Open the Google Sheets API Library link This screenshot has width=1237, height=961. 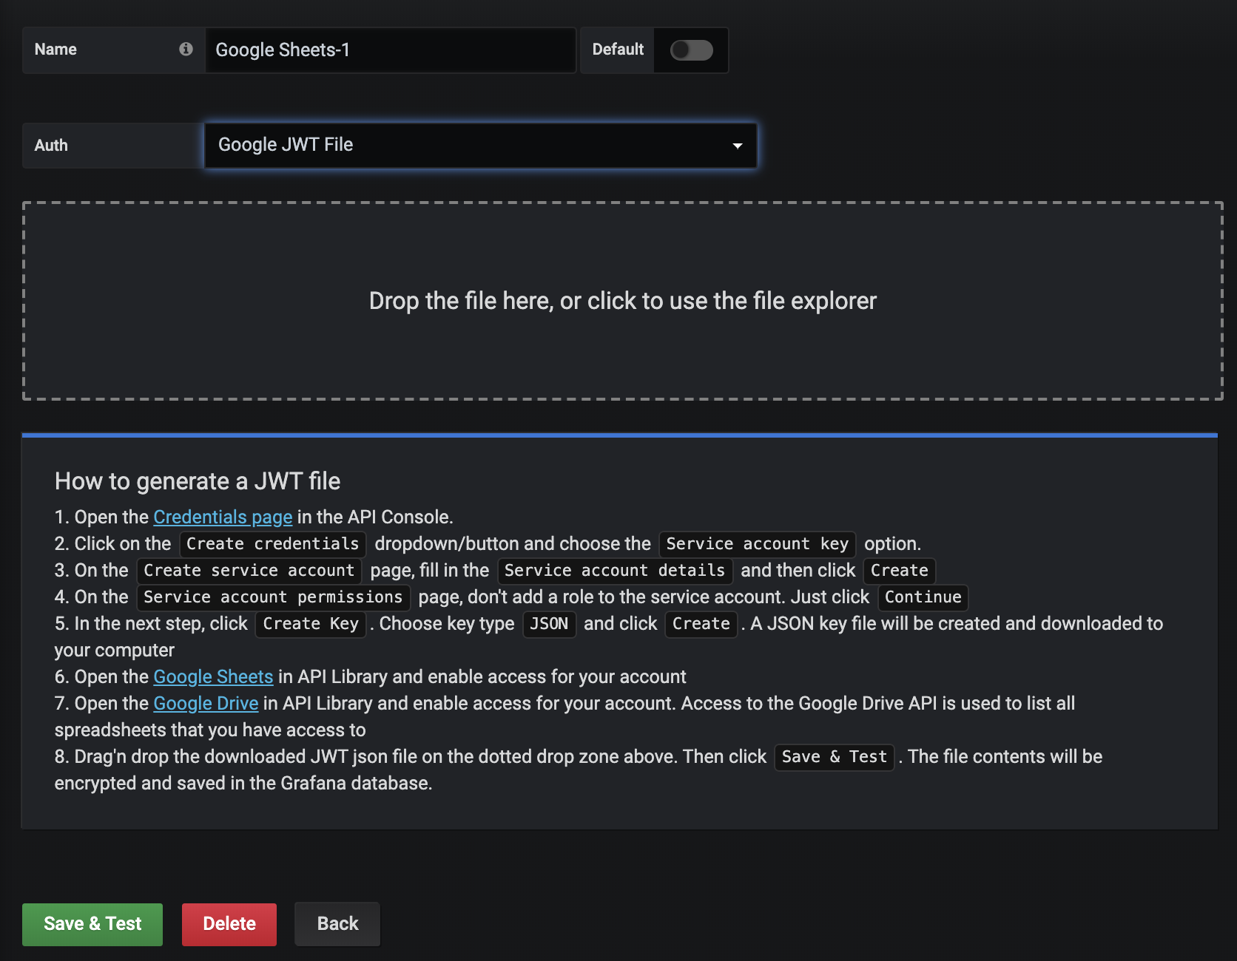[x=213, y=676]
